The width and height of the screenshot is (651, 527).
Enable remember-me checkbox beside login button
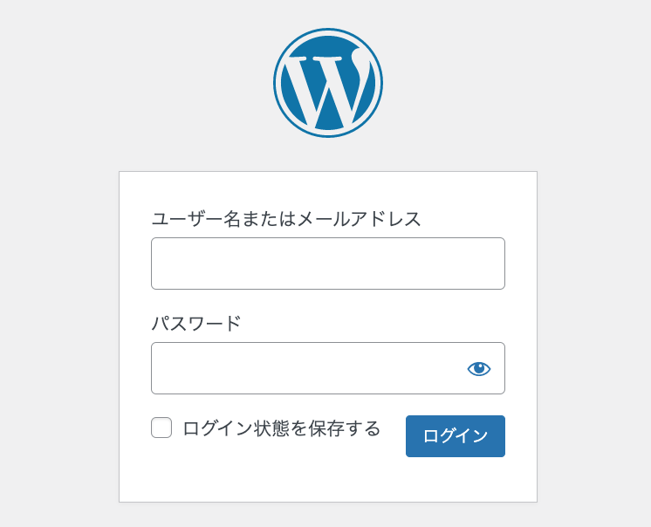point(161,428)
